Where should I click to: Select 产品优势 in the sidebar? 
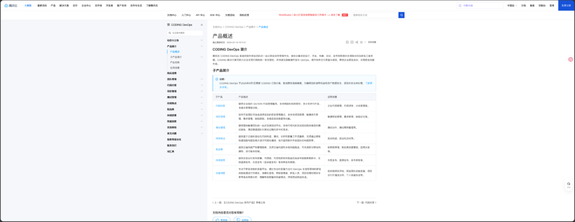coord(175,62)
